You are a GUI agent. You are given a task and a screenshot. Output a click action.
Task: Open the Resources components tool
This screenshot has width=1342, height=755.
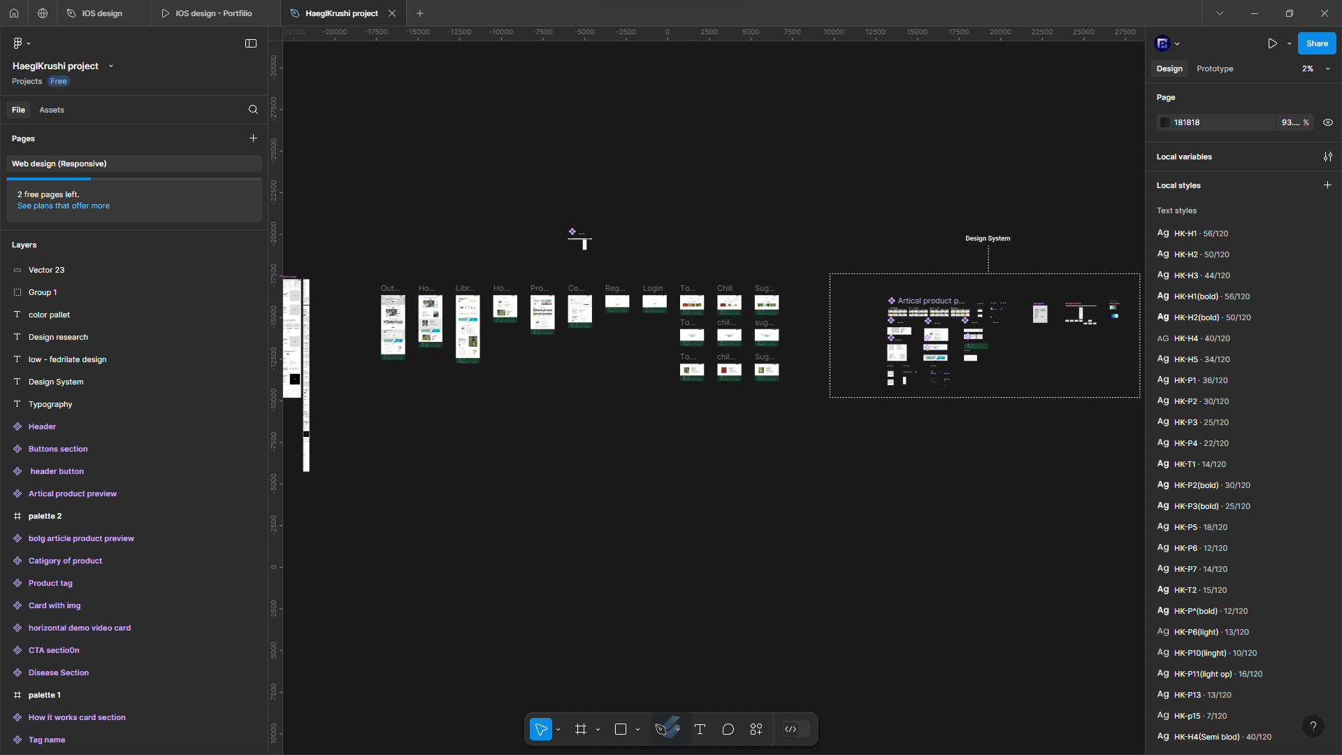coord(756,729)
